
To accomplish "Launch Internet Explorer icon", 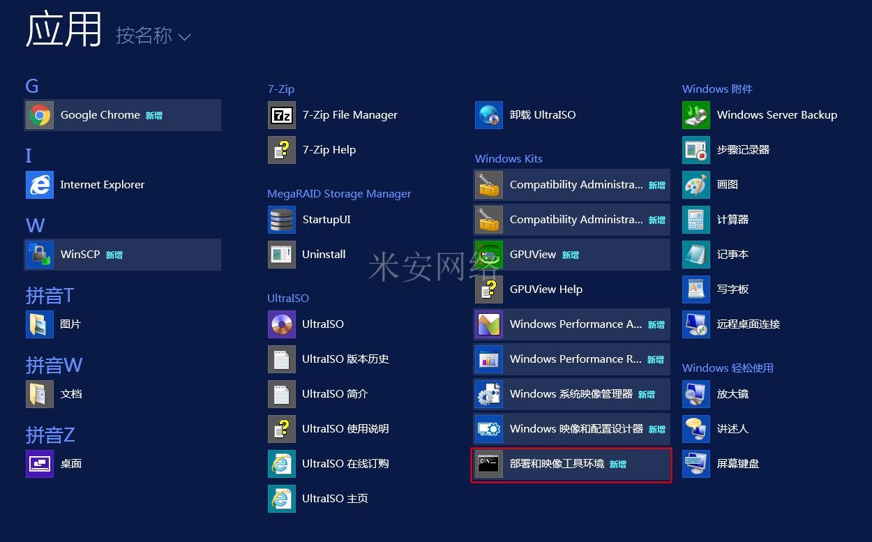I will tap(40, 185).
